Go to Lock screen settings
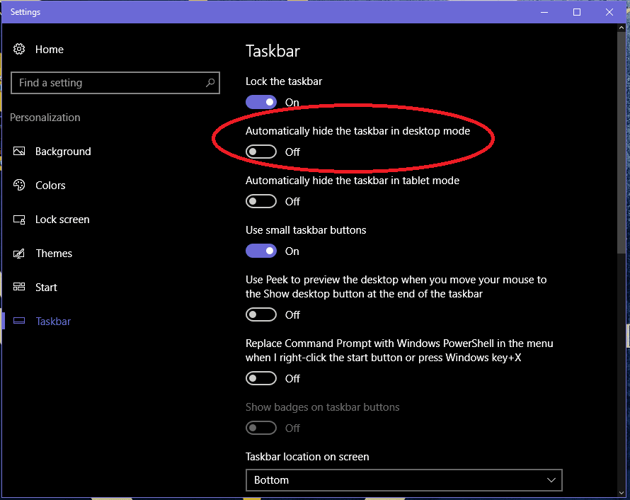Viewport: 630px width, 500px height. (x=62, y=220)
